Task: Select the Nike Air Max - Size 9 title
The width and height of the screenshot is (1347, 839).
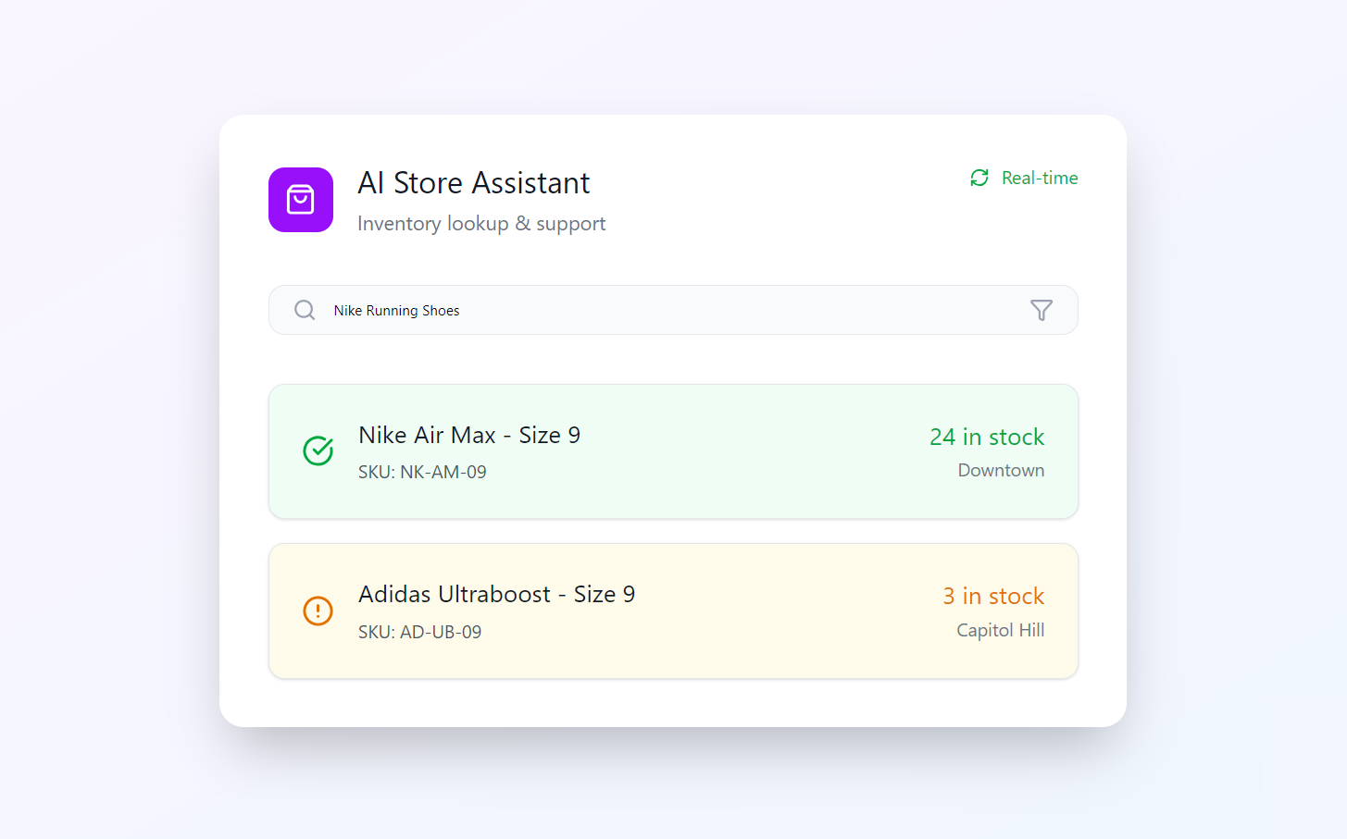Action: pos(469,435)
